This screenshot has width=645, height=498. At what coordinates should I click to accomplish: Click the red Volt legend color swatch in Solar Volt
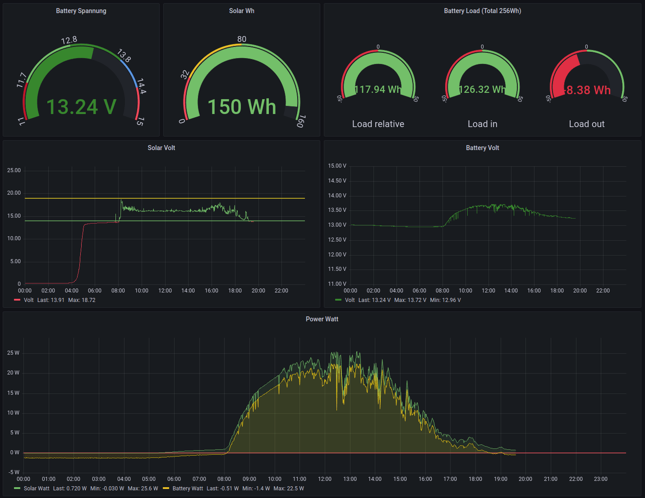tap(17, 300)
